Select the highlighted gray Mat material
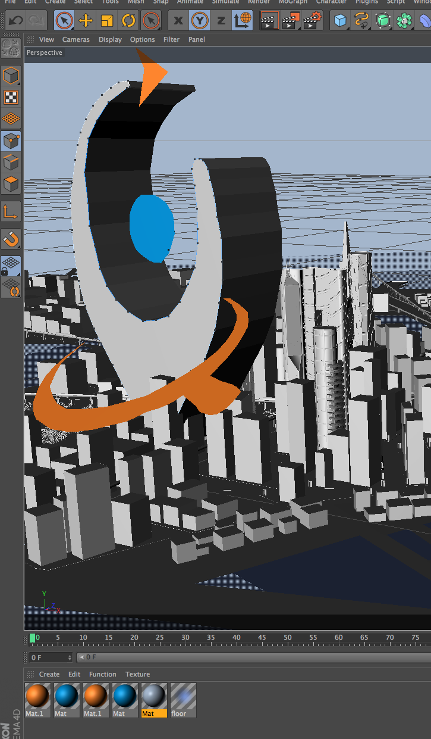This screenshot has width=431, height=739. pyautogui.click(x=153, y=696)
